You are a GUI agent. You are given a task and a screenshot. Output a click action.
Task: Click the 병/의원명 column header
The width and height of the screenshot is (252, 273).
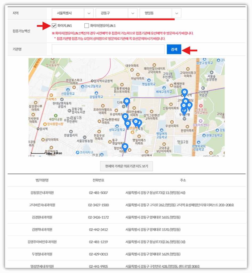pyautogui.click(x=42, y=180)
